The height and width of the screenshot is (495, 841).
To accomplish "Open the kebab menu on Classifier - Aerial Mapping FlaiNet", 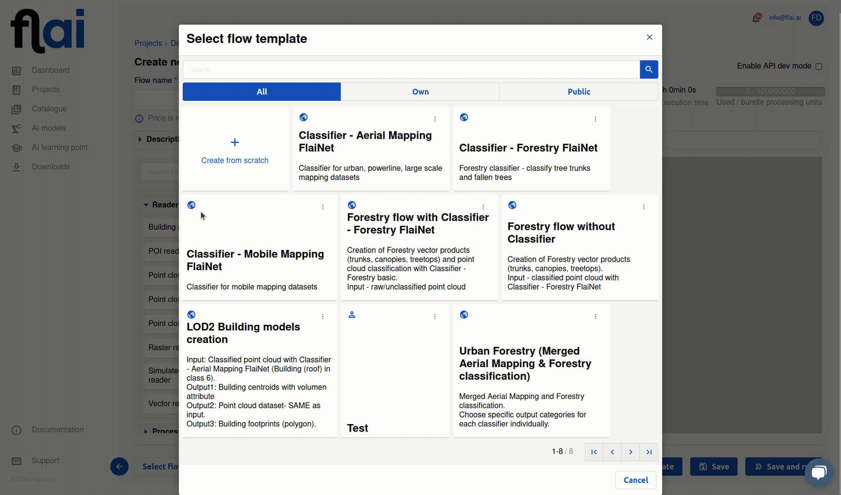I will click(x=435, y=119).
